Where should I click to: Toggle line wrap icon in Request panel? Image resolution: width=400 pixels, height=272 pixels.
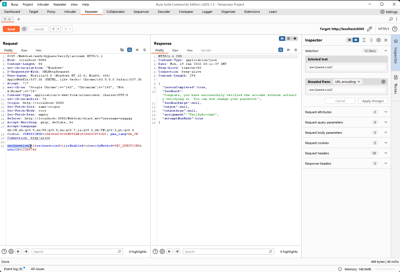pyautogui.click(x=129, y=50)
